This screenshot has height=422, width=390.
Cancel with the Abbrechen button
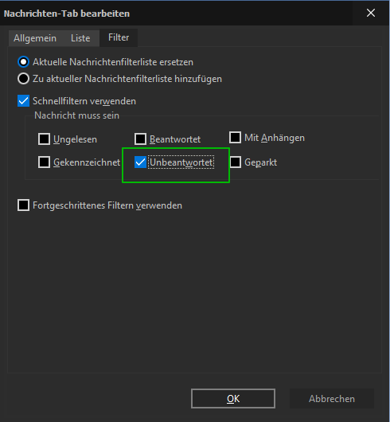click(x=332, y=399)
